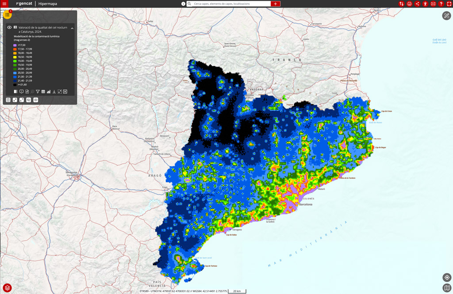
Task: Zoom to the layer's full extent
Action: click(x=60, y=92)
